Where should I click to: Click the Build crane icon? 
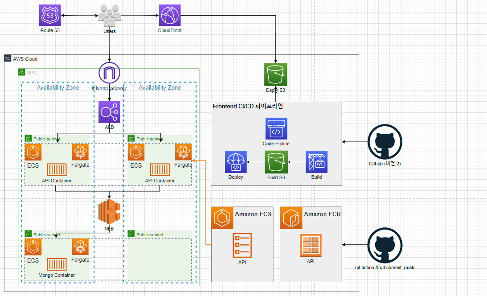(316, 162)
